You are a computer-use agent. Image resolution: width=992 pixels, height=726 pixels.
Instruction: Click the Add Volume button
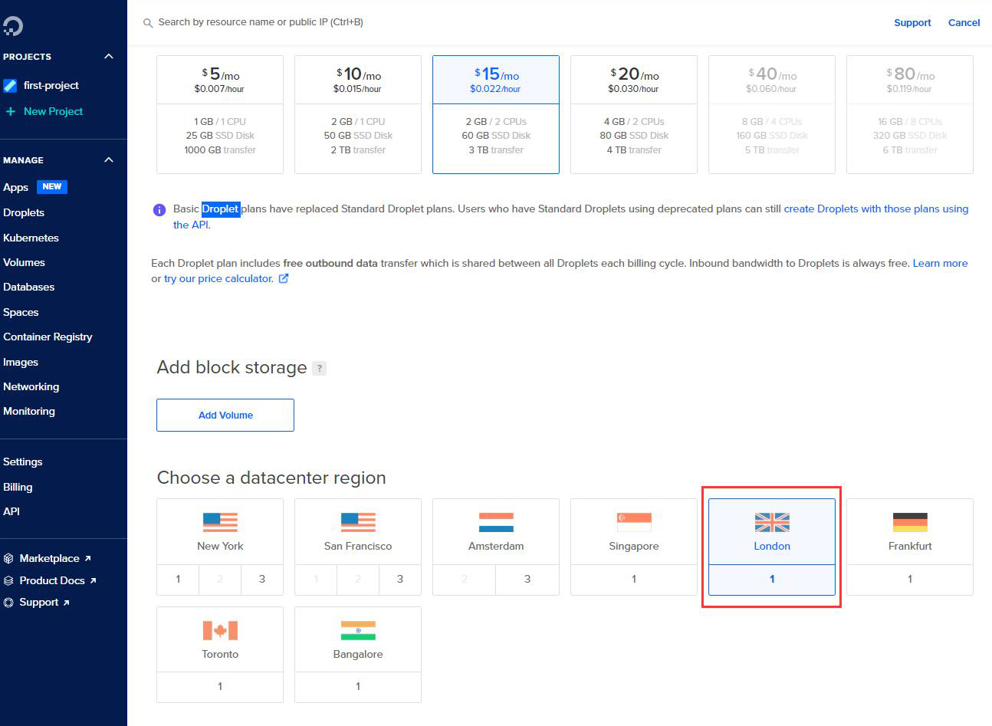tap(225, 415)
